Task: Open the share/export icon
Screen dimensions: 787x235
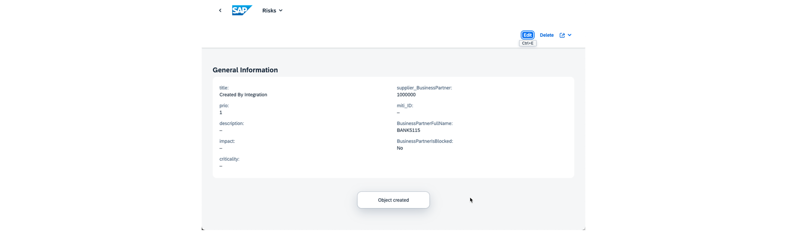Action: 562,35
